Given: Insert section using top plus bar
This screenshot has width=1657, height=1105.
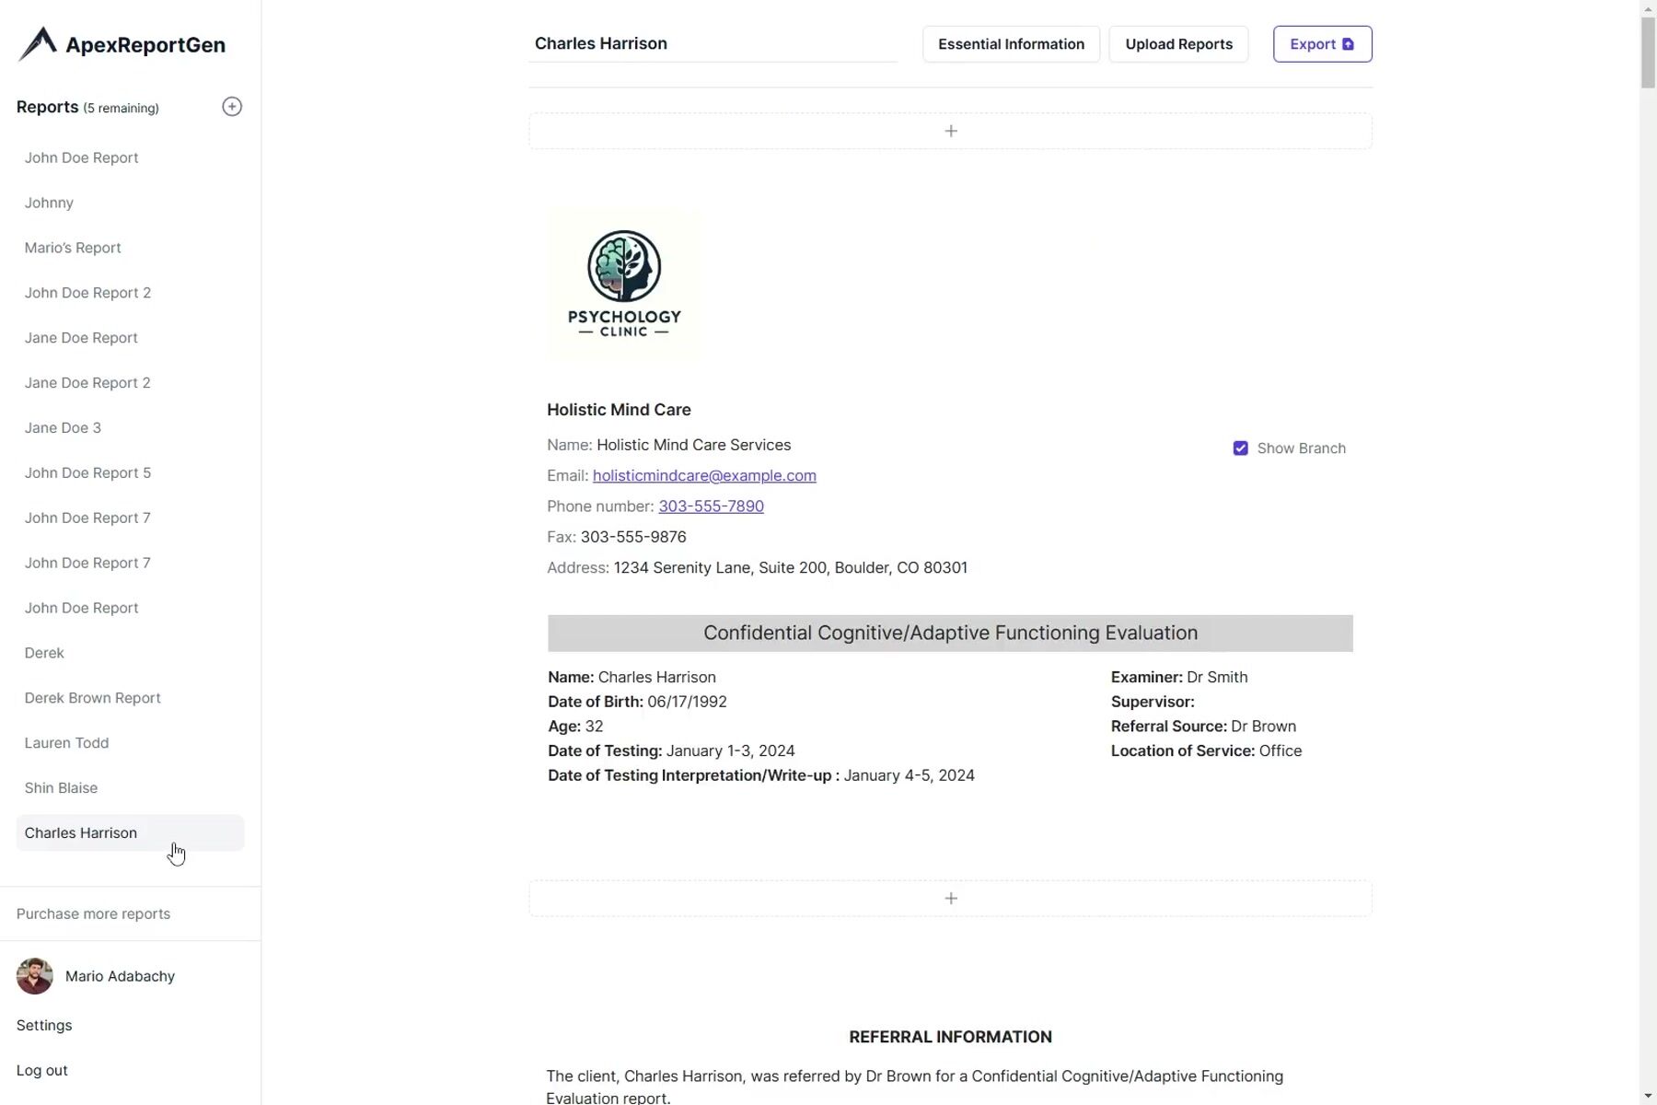Looking at the screenshot, I should pyautogui.click(x=950, y=131).
